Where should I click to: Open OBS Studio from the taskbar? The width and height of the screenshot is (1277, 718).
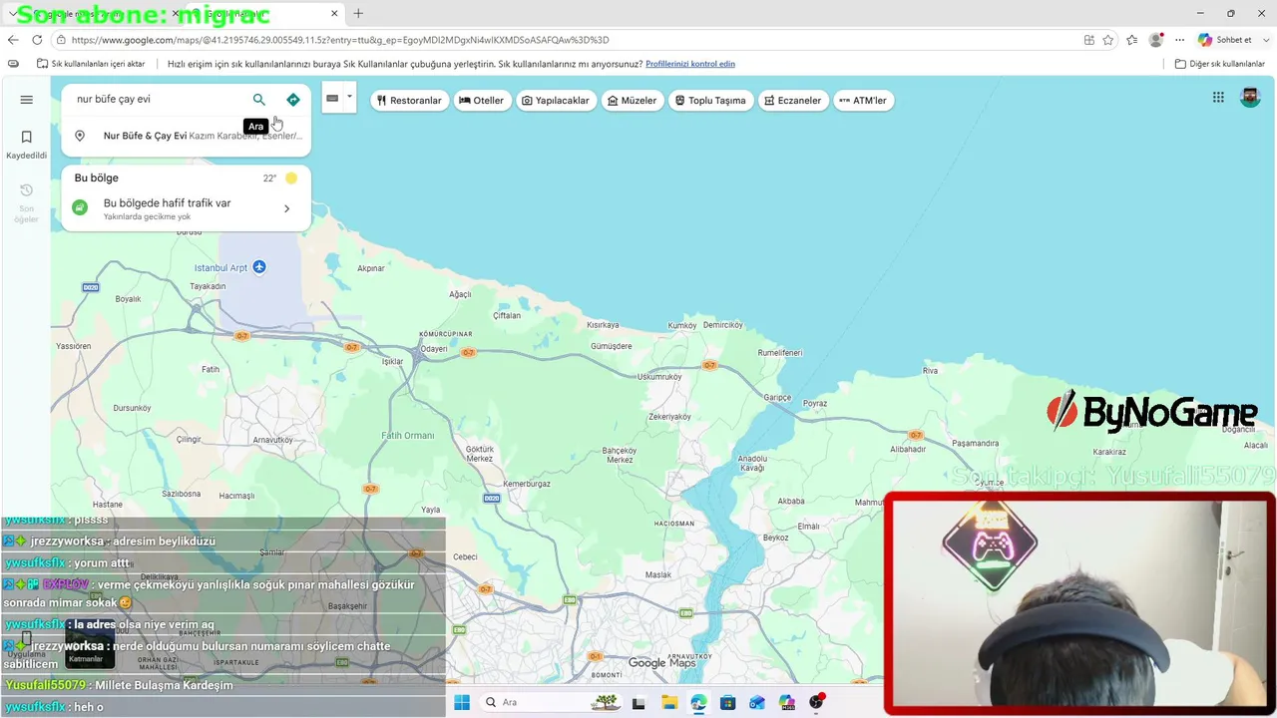coord(816,702)
